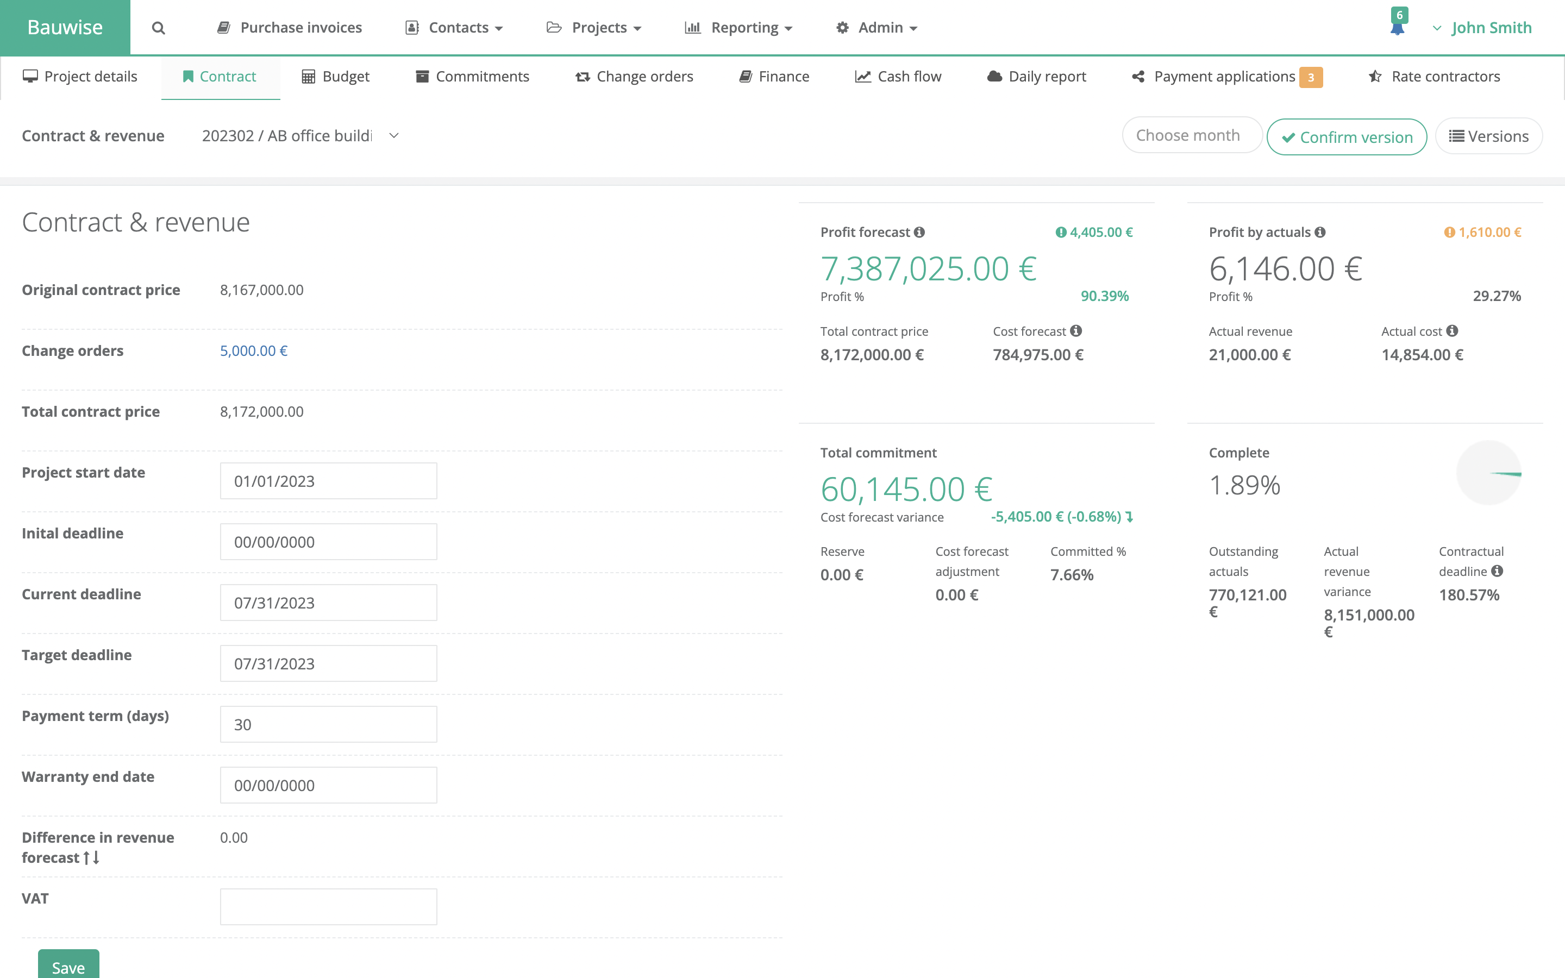
Task: Switch to the Budget tab
Action: tap(336, 76)
